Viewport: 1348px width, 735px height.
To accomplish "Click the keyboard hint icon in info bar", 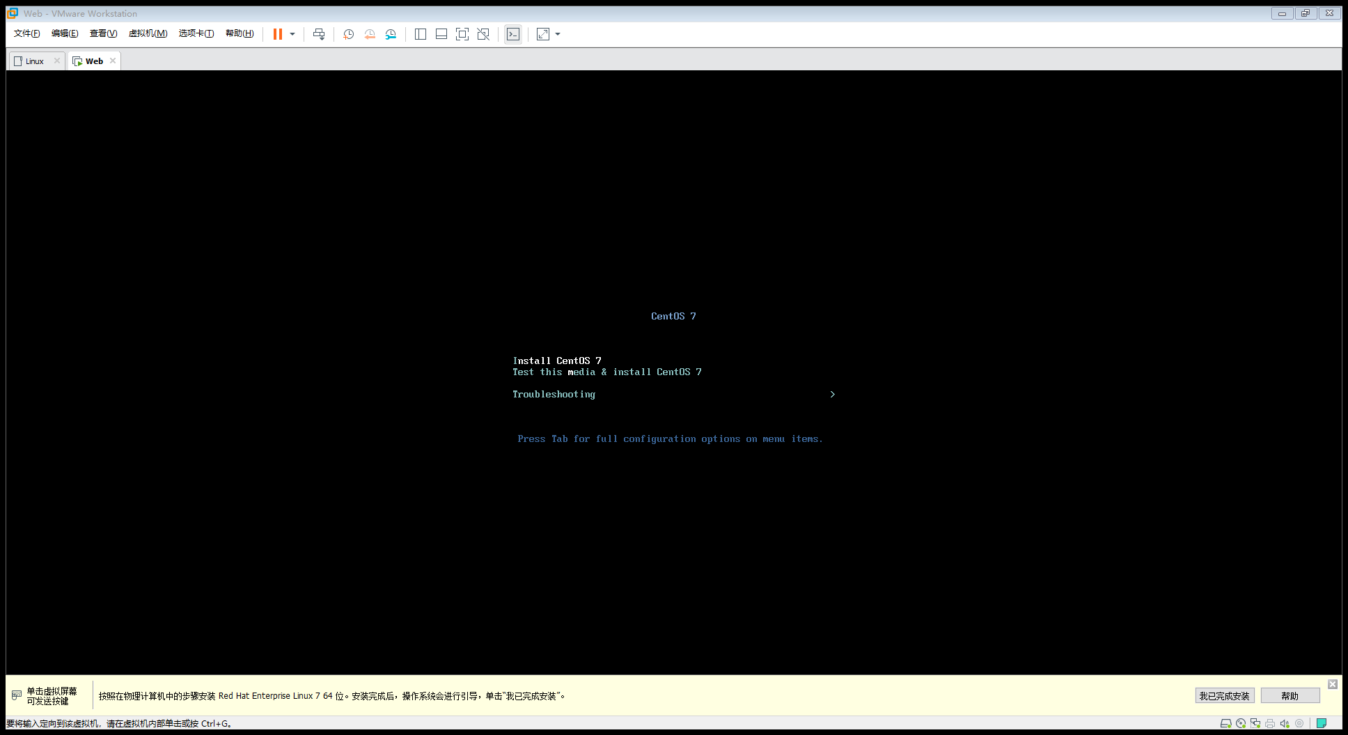I will point(17,695).
